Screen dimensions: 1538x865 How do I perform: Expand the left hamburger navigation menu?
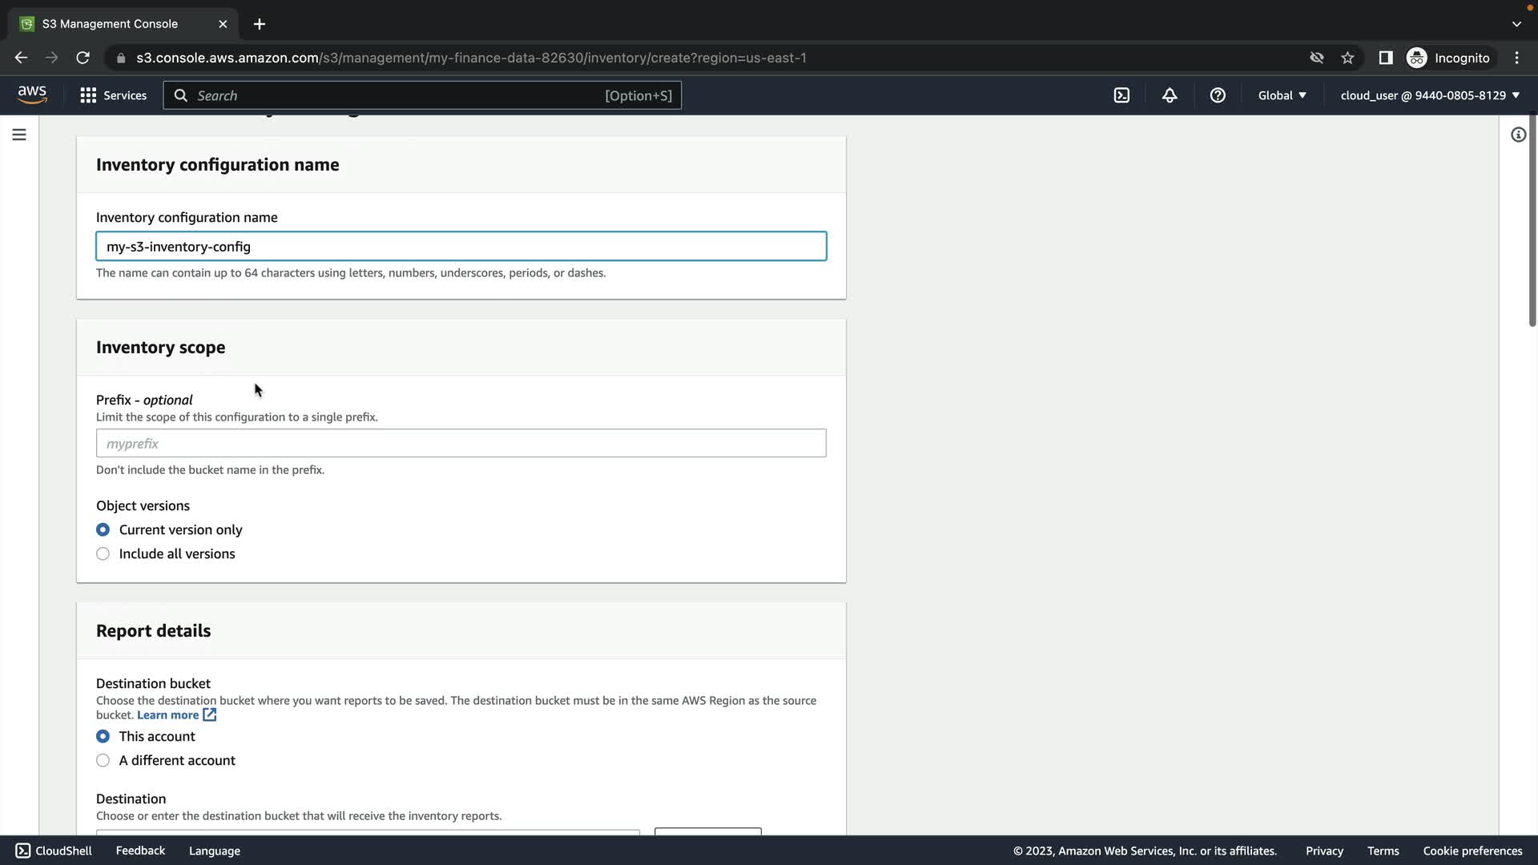[x=19, y=135]
